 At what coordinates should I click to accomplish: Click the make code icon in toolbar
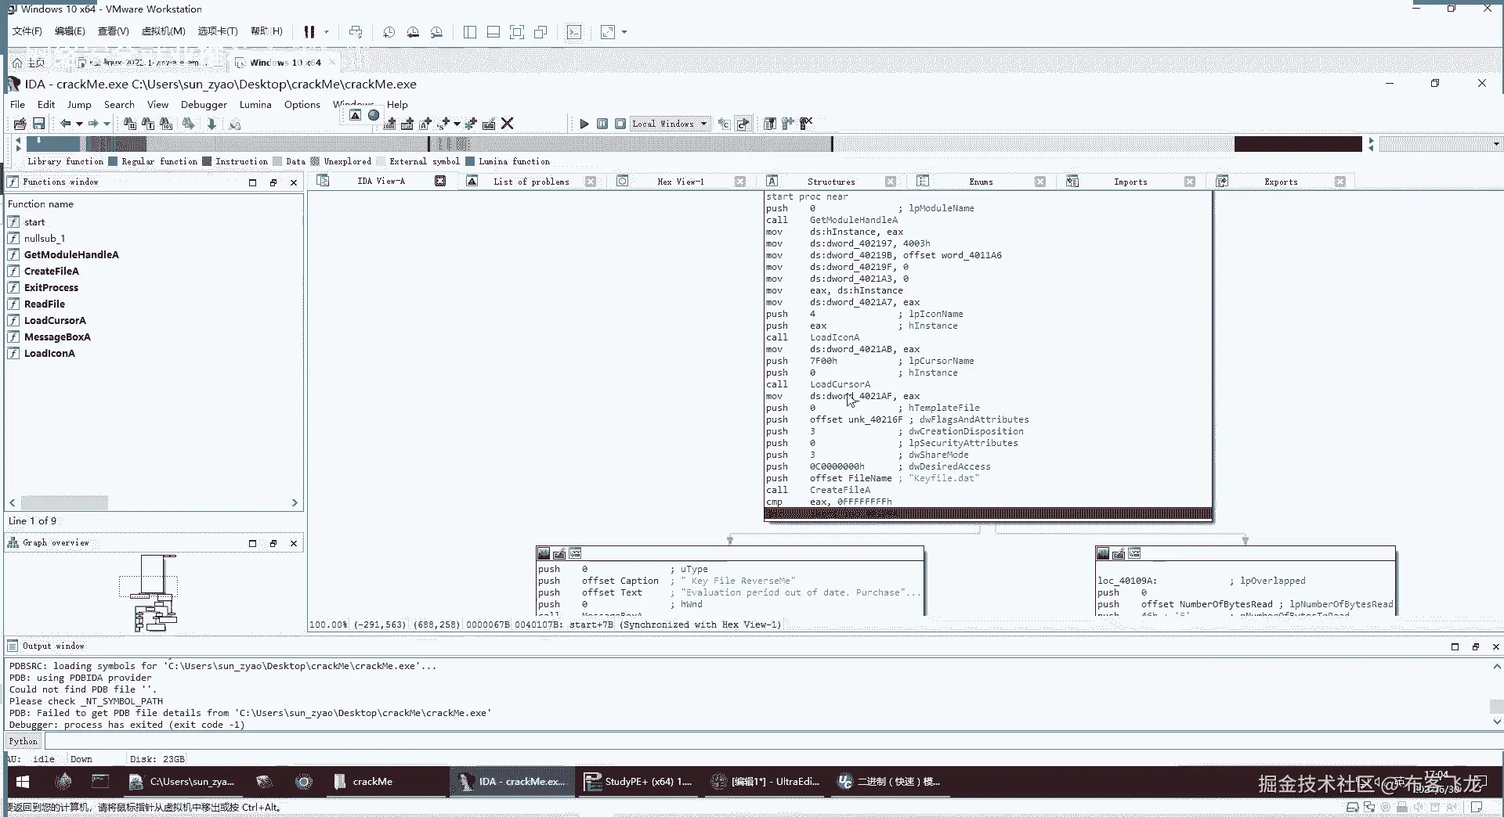389,124
